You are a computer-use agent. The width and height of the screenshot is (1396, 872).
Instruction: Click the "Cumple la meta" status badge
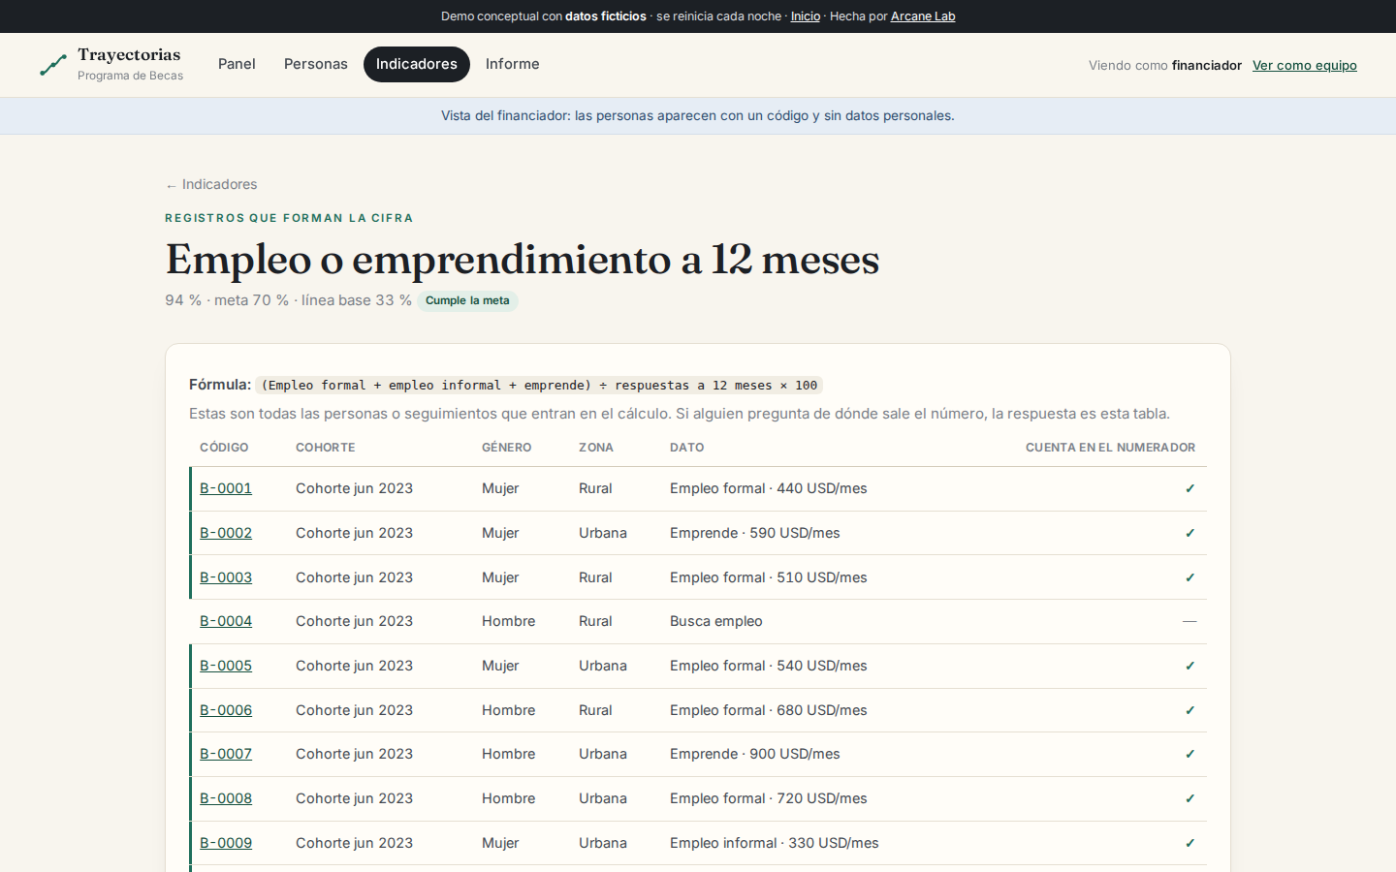[467, 300]
